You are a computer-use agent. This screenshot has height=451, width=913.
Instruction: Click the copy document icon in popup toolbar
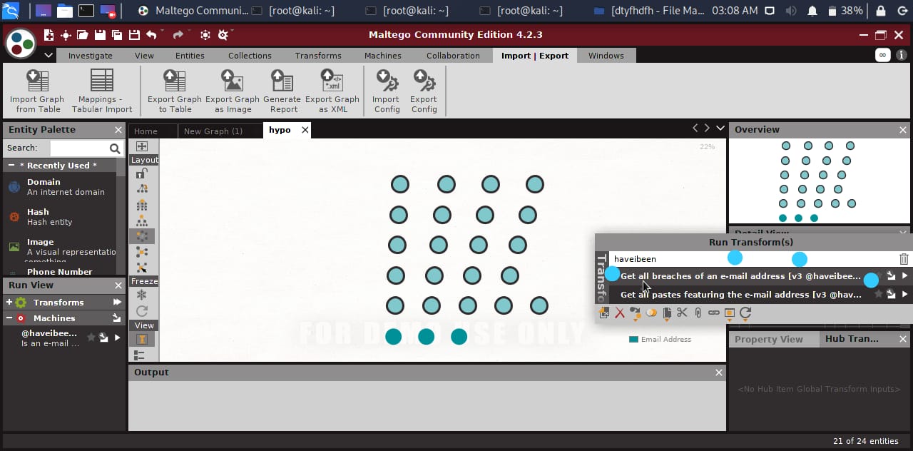667,313
